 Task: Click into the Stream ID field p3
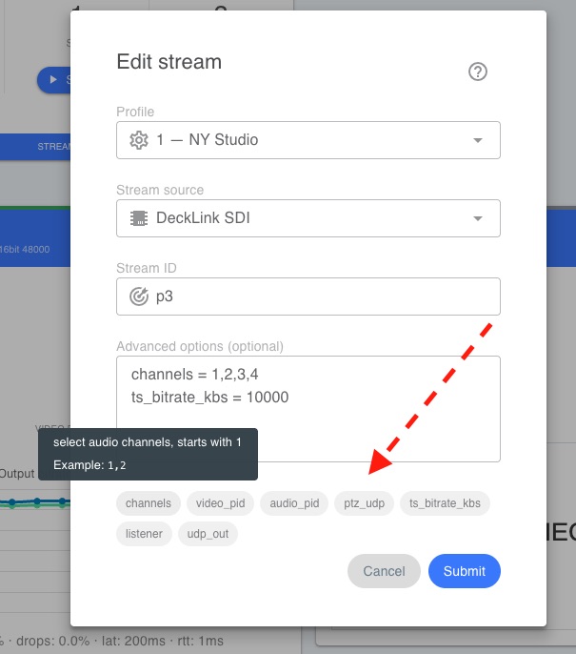tap(308, 296)
